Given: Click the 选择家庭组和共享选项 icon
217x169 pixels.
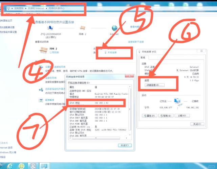Looking at the screenshot, I should point(41,89).
